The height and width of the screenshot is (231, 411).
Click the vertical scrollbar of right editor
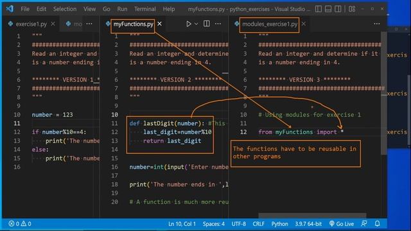pyautogui.click(x=384, y=93)
